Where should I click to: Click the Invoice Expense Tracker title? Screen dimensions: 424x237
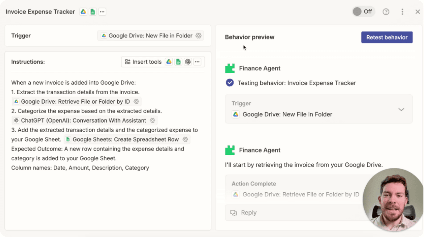[40, 12]
